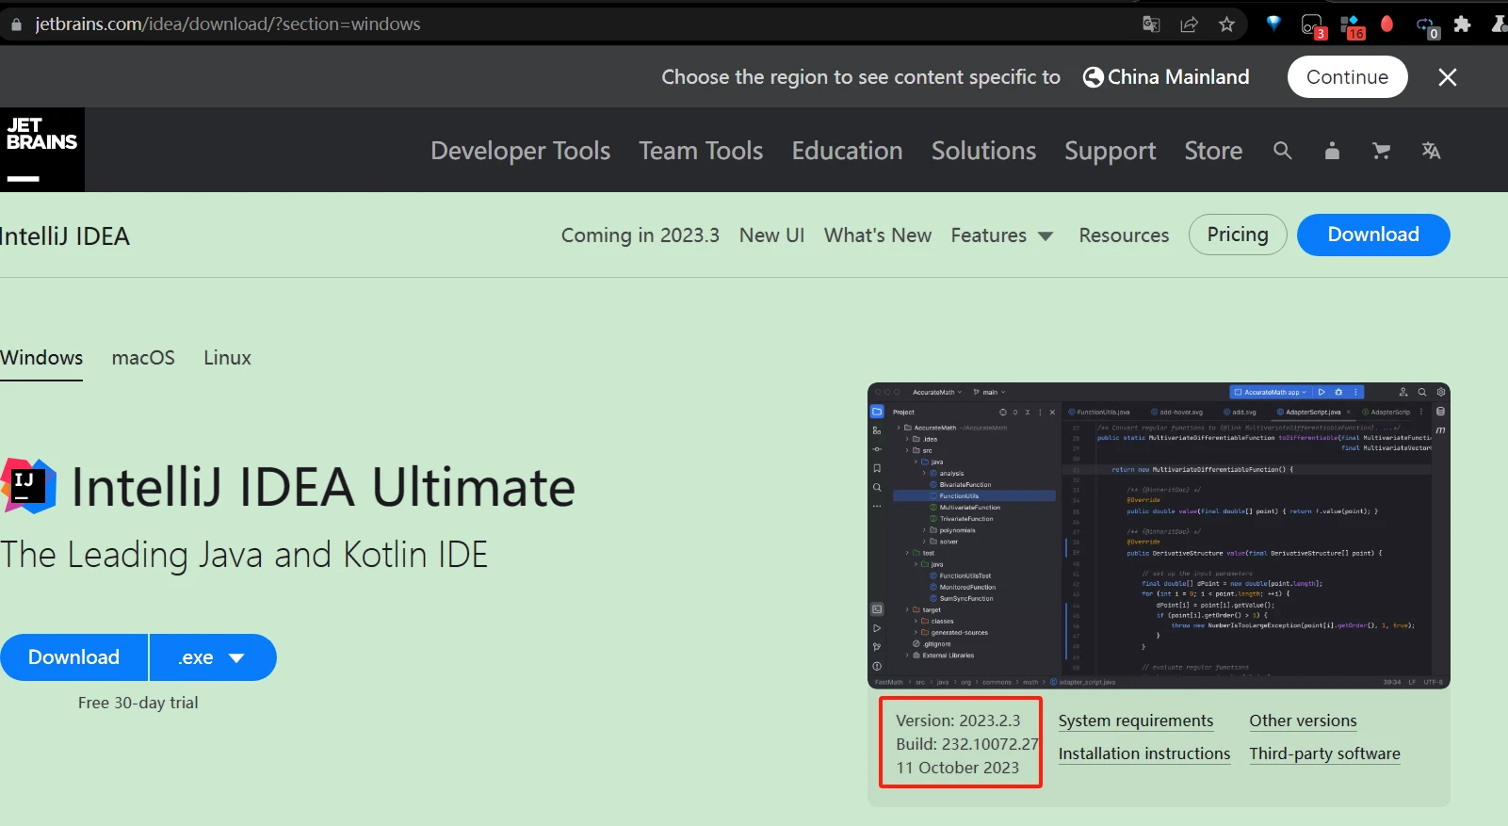The width and height of the screenshot is (1508, 826).
Task: Click the translate page icon in address bar
Action: point(1151,24)
